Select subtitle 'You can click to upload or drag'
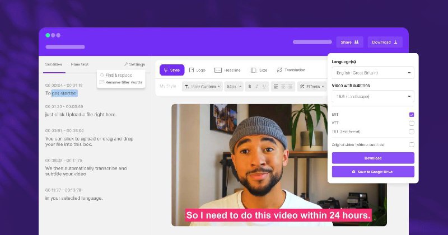Screen dimensions: 448x235 (89, 142)
